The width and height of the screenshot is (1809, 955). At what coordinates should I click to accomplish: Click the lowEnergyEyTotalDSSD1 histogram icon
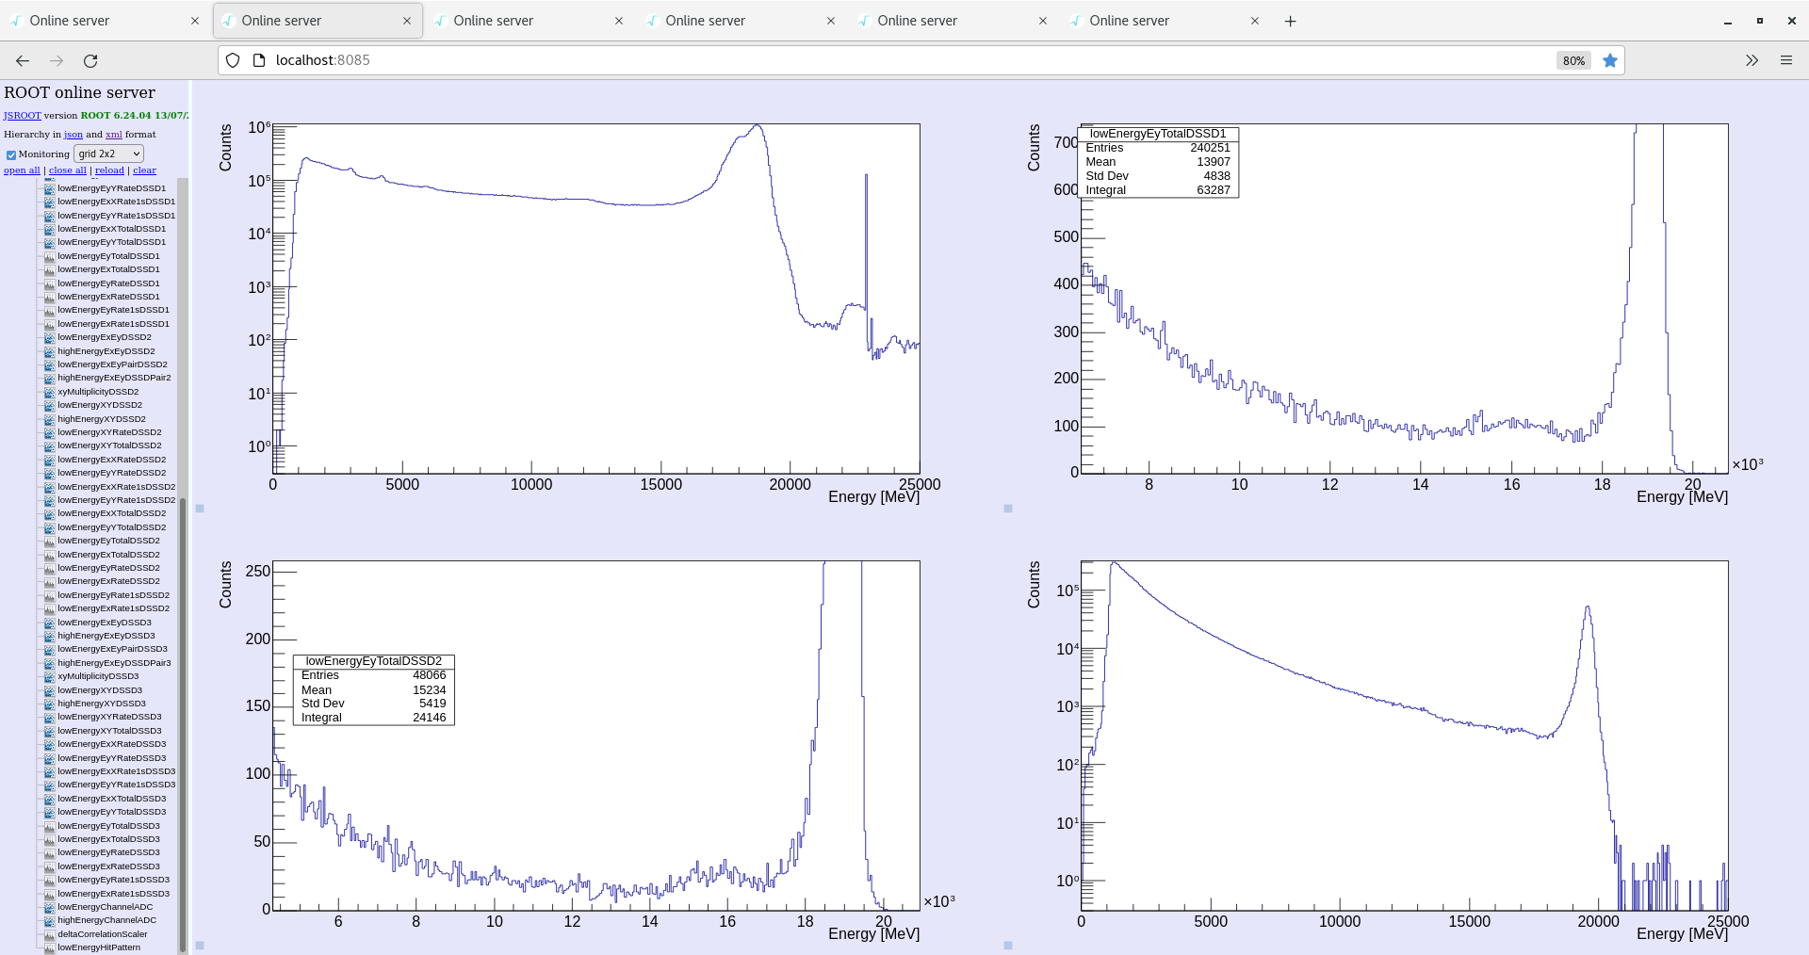coord(49,256)
